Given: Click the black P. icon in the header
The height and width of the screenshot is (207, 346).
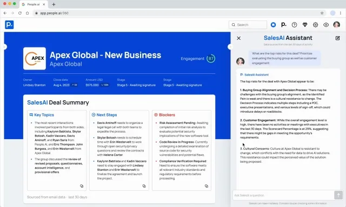Looking at the screenshot, I should 283,25.
